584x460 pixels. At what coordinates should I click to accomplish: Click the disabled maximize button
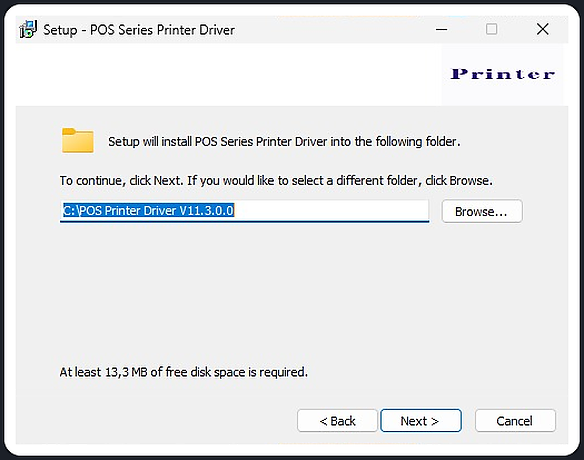pos(491,29)
